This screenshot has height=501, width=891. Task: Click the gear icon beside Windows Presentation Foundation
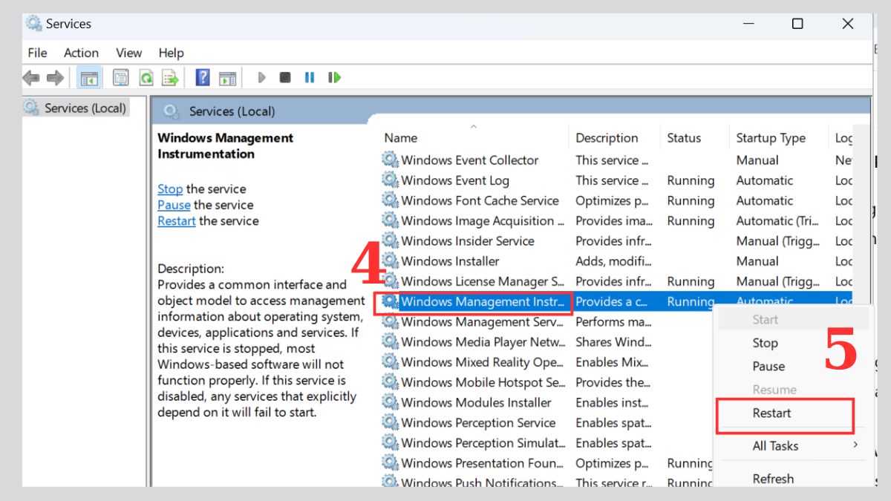point(390,463)
